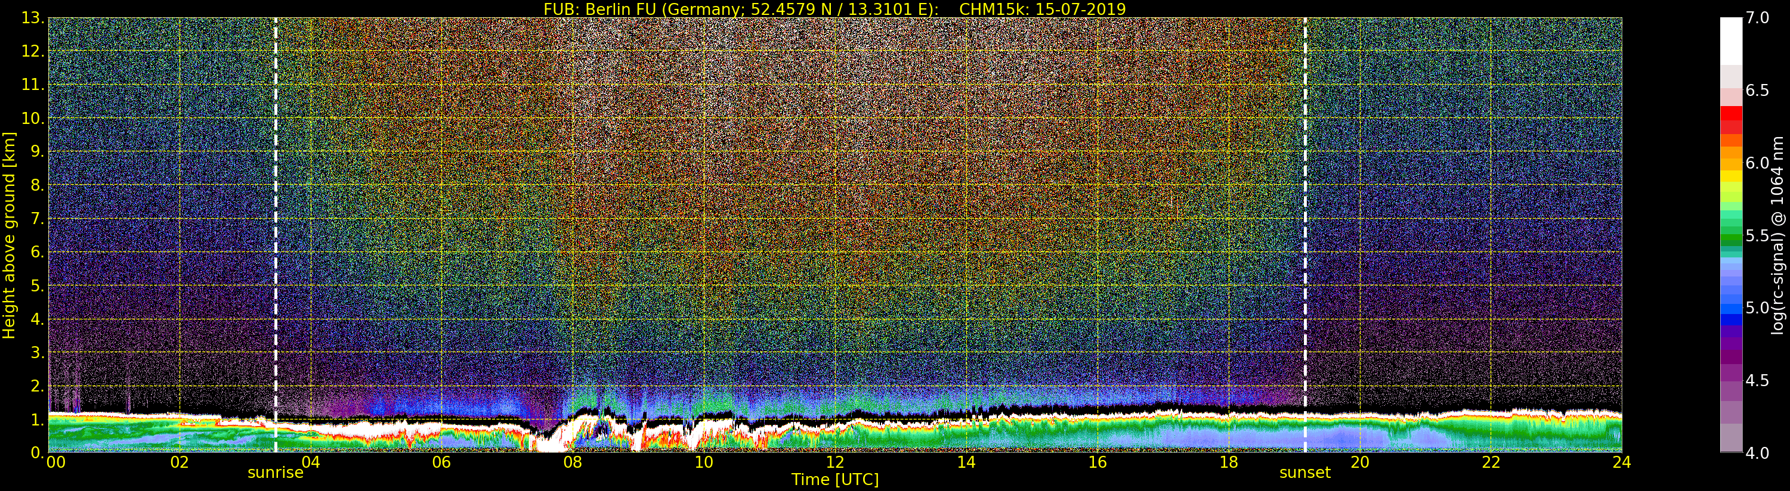Image resolution: width=1790 pixels, height=491 pixels.
Task: Select the 'sunset' label under the time axis
Action: coord(1304,473)
